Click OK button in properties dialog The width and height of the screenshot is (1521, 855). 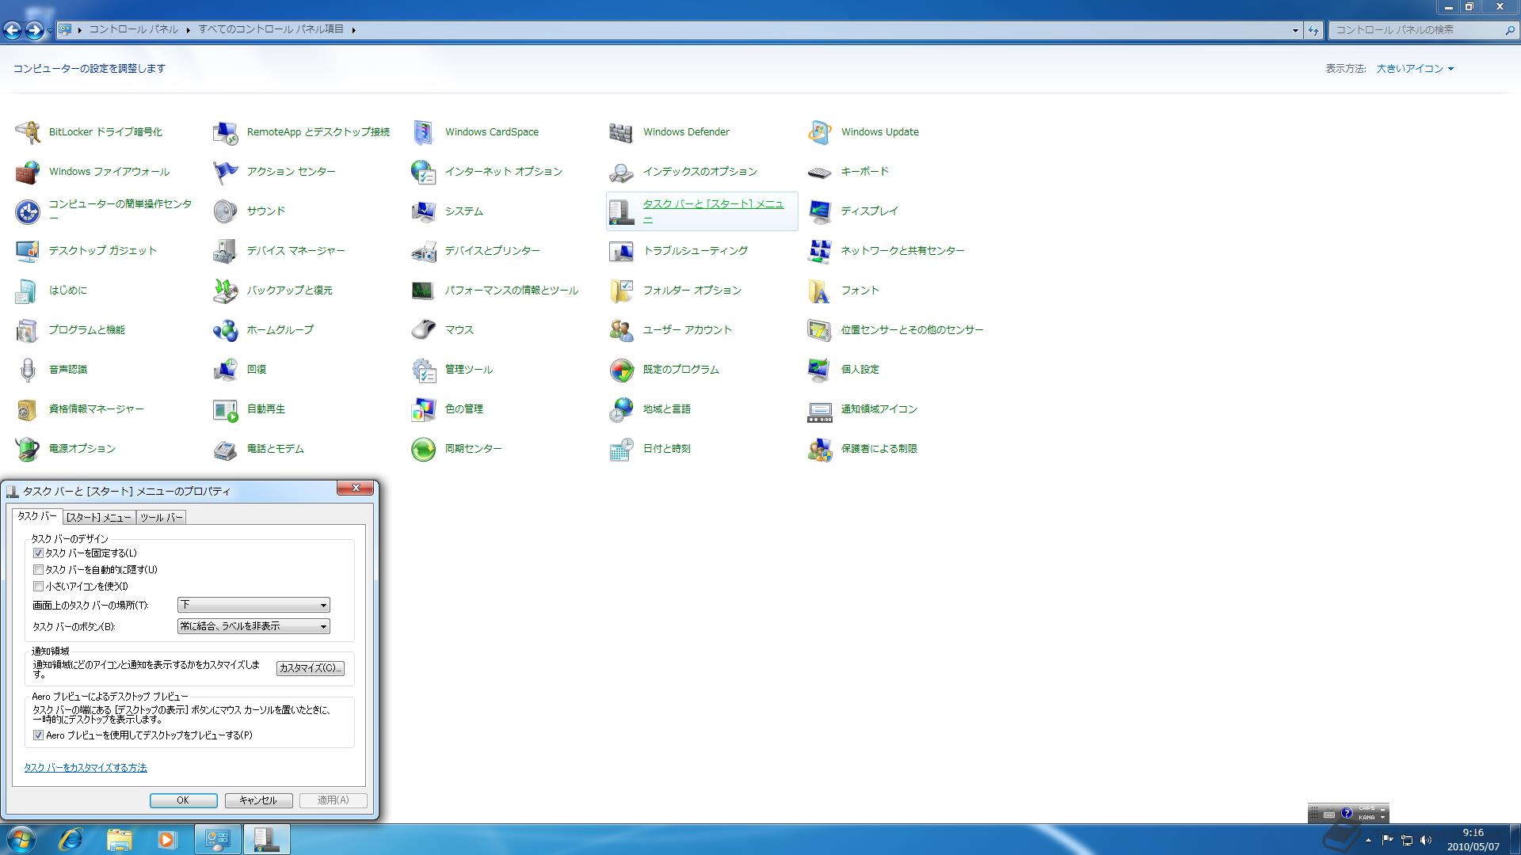[x=184, y=800]
